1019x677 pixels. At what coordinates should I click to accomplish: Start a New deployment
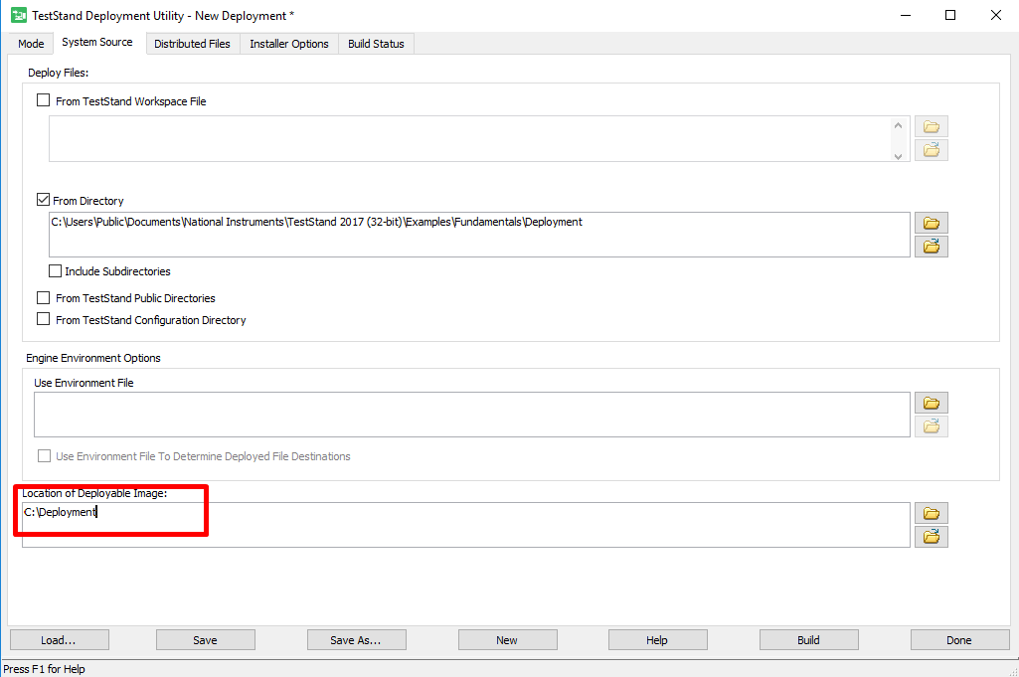pos(508,640)
